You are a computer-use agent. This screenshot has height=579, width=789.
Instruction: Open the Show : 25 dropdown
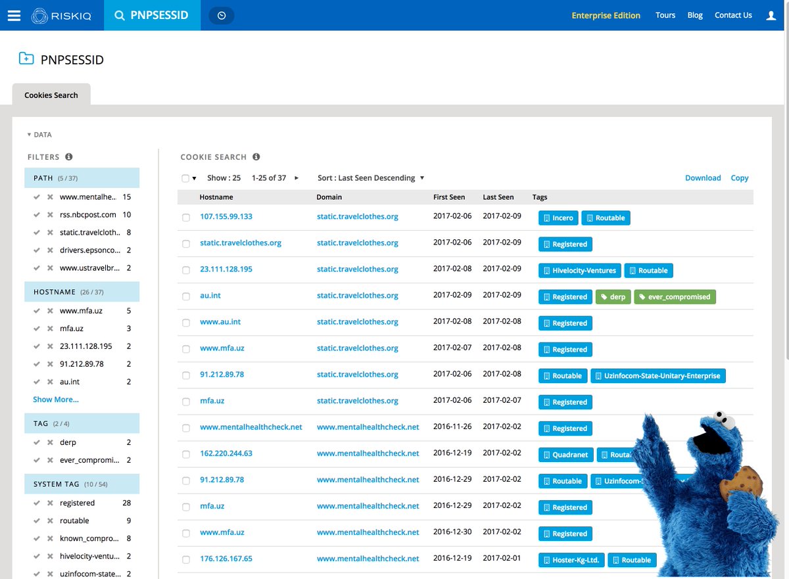tap(224, 178)
